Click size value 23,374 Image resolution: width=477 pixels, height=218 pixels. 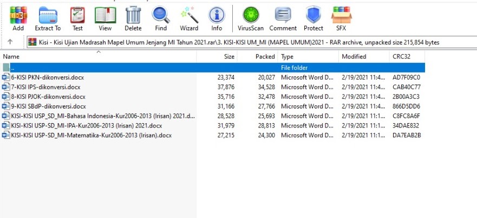[226, 78]
